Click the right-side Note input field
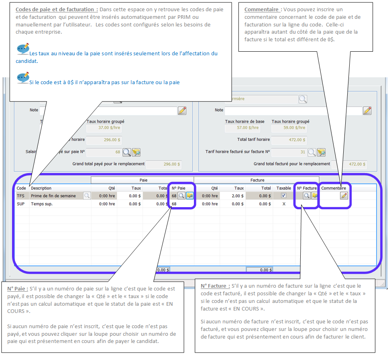This screenshot has height=355, width=389. coord(293,111)
